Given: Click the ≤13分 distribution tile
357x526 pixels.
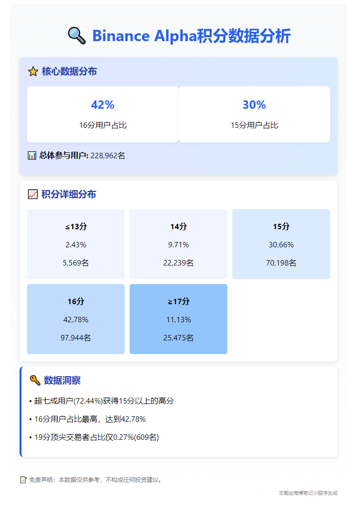Looking at the screenshot, I should [76, 244].
